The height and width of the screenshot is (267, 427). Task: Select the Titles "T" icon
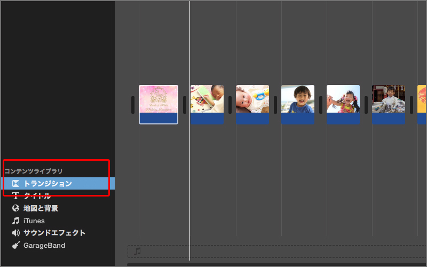tap(15, 196)
